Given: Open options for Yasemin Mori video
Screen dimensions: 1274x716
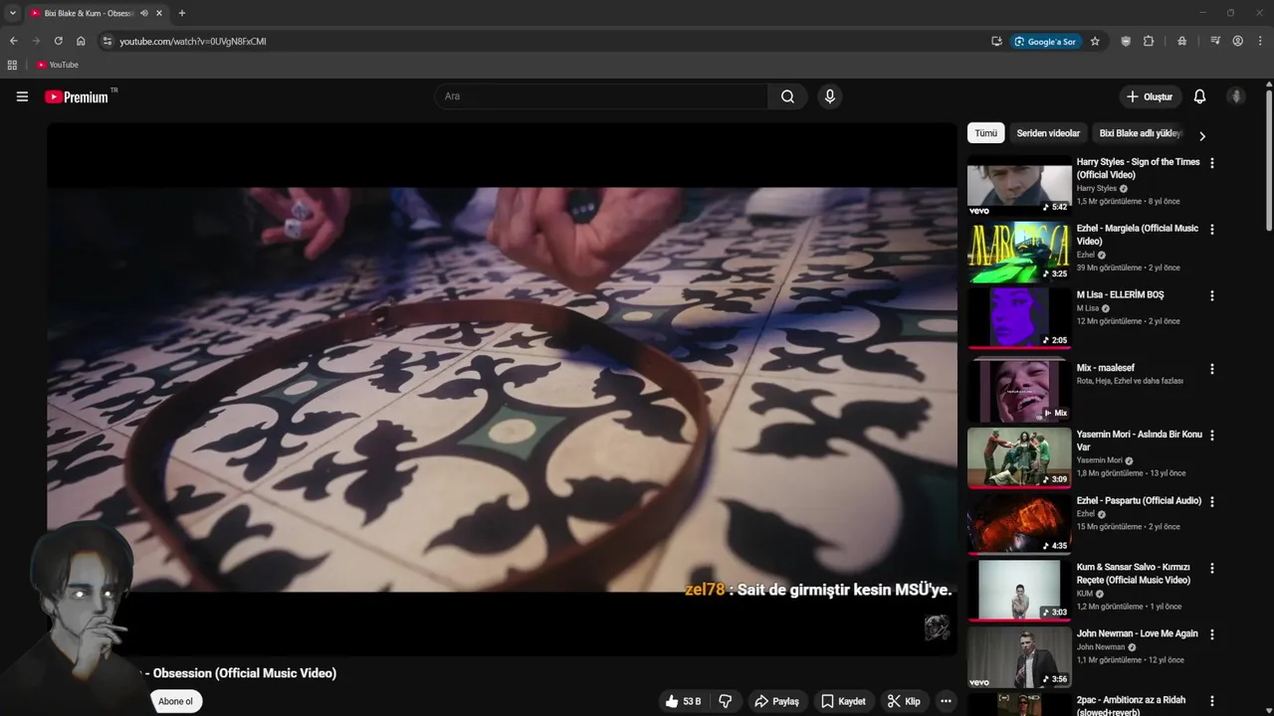Looking at the screenshot, I should click(x=1211, y=435).
